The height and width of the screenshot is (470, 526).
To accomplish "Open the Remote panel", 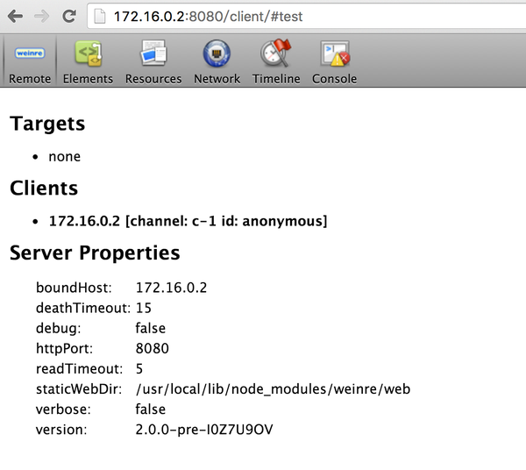I will (30, 62).
